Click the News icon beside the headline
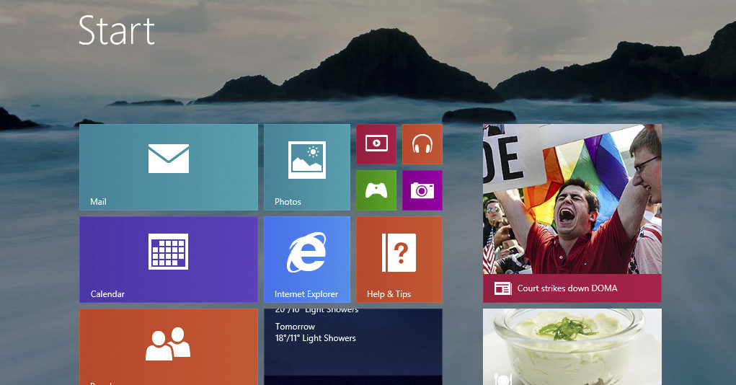The width and height of the screenshot is (736, 385). [502, 288]
